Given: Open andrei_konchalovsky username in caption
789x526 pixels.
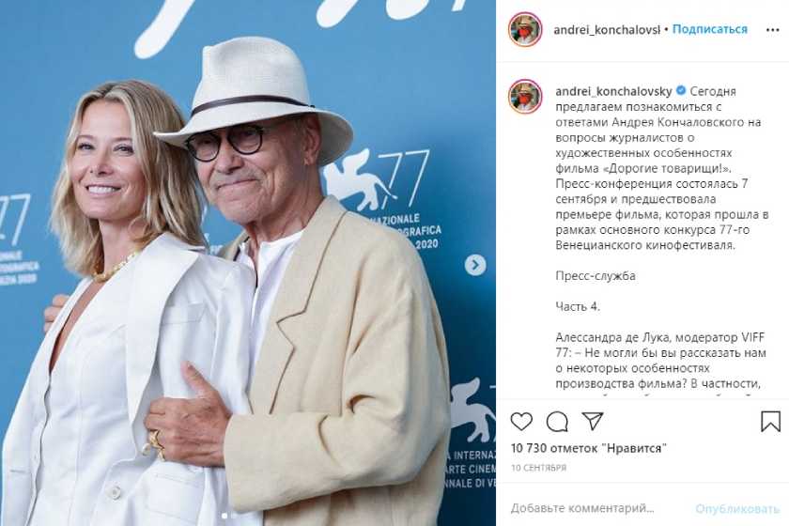Looking at the screenshot, I should [x=613, y=92].
